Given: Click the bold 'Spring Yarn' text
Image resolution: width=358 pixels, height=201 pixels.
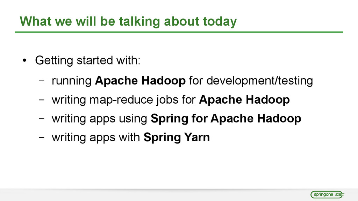Looking at the screenshot, I should (177, 138).
